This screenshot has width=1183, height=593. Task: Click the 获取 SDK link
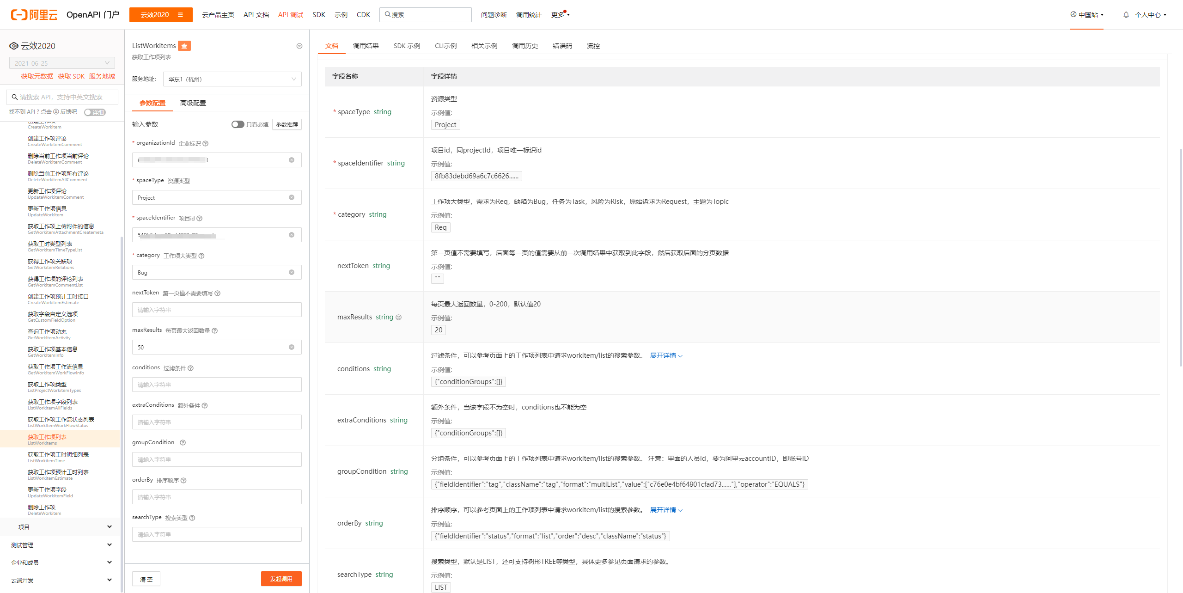coord(71,76)
